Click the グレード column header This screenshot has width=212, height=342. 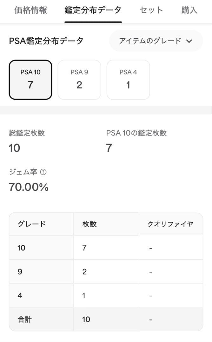pyautogui.click(x=32, y=224)
